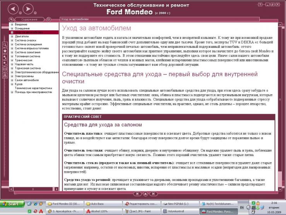Select Ходовая часть in contents
The width and height of the screenshot is (286, 215).
coord(24,64)
